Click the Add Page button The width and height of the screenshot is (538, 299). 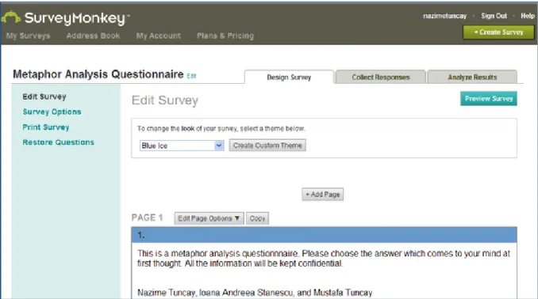[322, 195]
